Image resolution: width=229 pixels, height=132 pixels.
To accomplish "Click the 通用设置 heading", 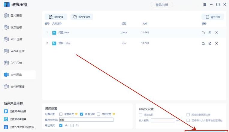I will 51,109.
